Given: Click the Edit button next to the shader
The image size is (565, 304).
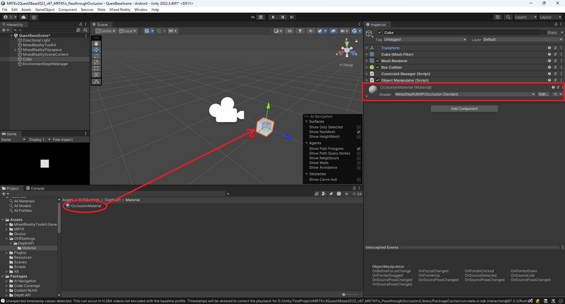Looking at the screenshot, I should tap(542, 94).
